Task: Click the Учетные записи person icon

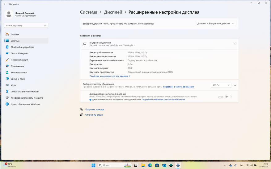Action: tap(7, 72)
